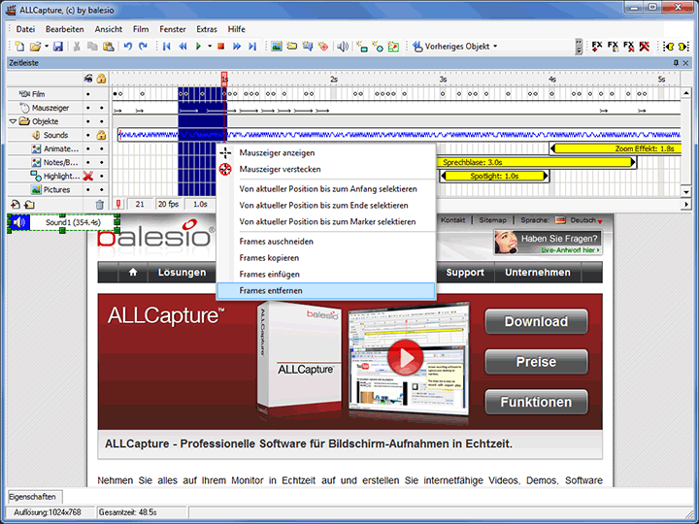This screenshot has height=524, width=699.
Task: Click the red marker icon beside the frame number
Action: (x=118, y=204)
